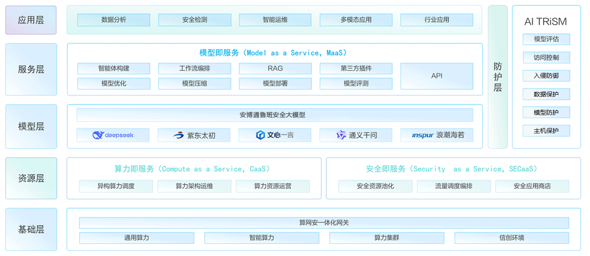Image resolution: width=590 pixels, height=256 pixels.
Task: Select the 模型层 layer label
Action: [x=31, y=127]
